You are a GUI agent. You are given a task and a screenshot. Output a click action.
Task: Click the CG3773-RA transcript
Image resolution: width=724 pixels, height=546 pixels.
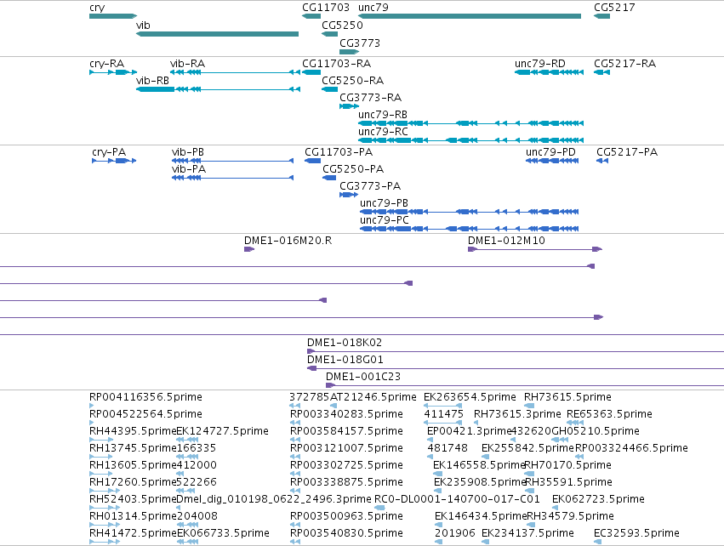[x=349, y=106]
